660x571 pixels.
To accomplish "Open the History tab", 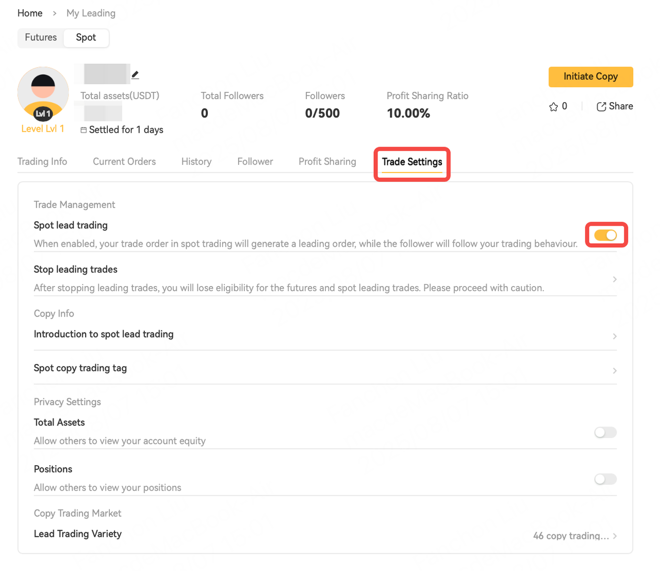I will (196, 162).
